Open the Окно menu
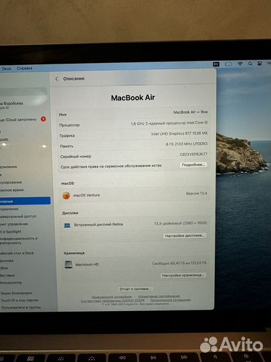This screenshot has width=271, height=362. (x=7, y=68)
